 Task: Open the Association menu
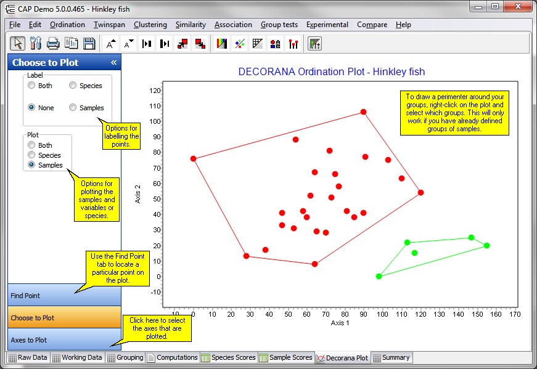[233, 25]
